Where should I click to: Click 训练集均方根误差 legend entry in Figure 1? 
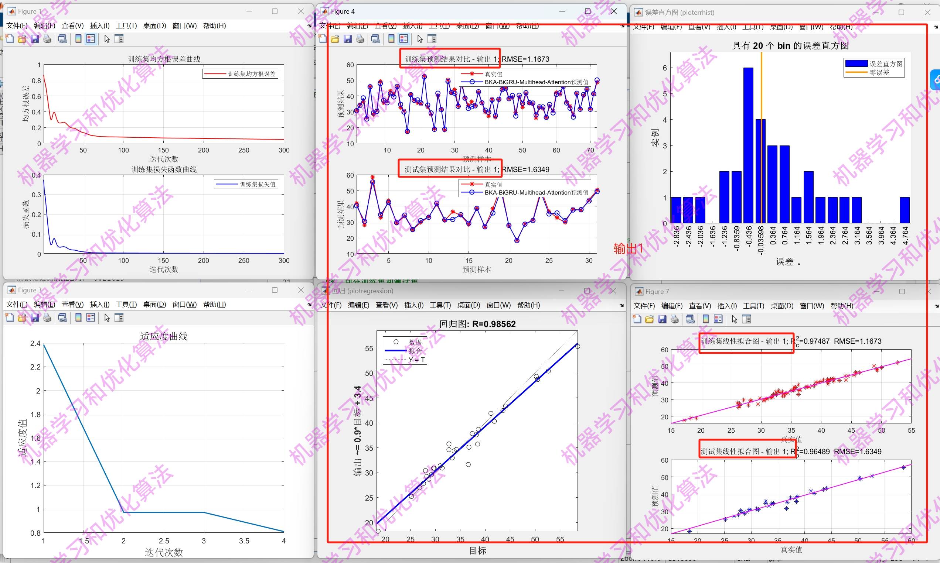(x=252, y=74)
